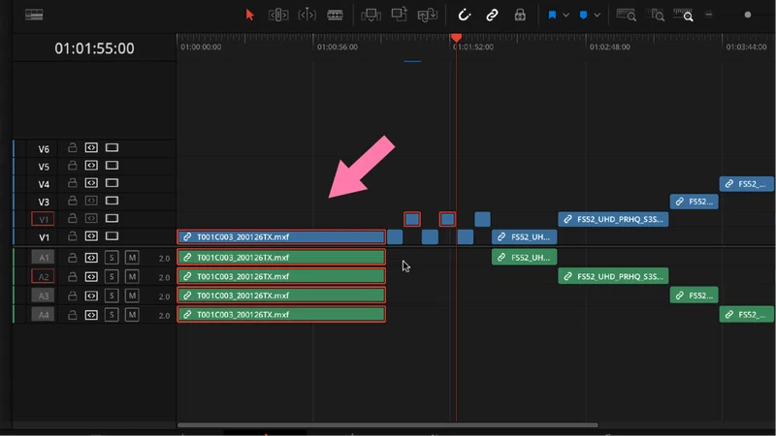
Task: Mute the A3 audio track
Action: (132, 296)
